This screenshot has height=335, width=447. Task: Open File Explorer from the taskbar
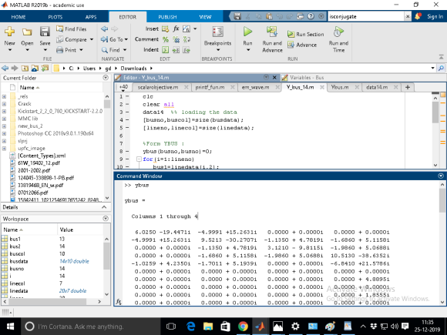[x=208, y=327]
